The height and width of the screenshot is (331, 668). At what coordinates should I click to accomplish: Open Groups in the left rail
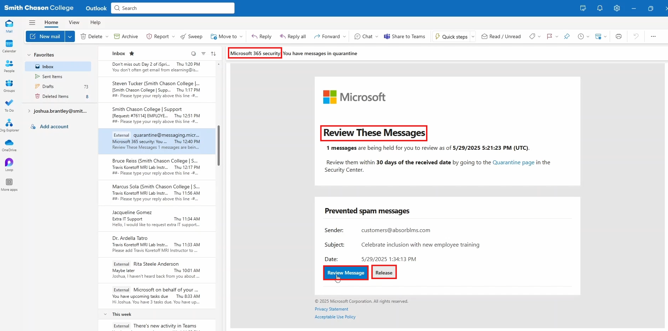point(9,85)
